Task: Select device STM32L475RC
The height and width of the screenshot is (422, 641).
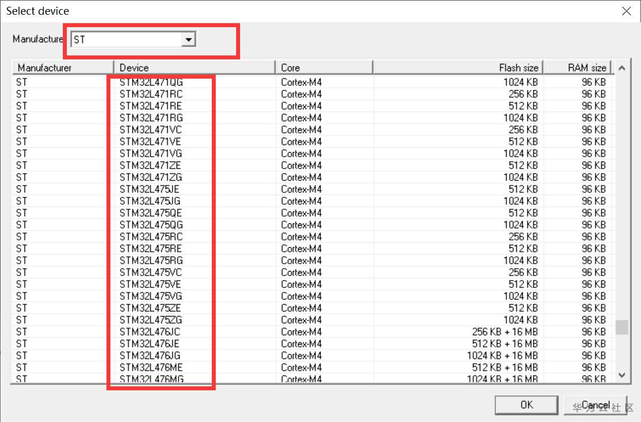Action: [x=151, y=236]
